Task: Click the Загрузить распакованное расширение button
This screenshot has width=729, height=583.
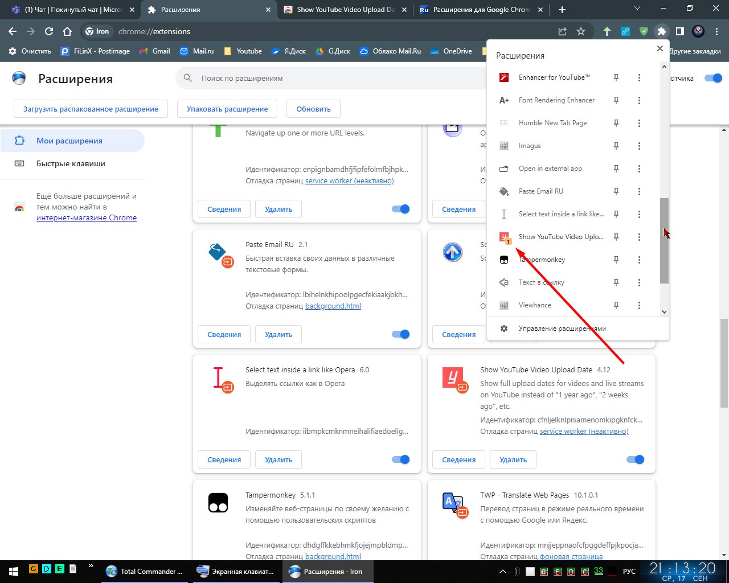Action: click(91, 109)
